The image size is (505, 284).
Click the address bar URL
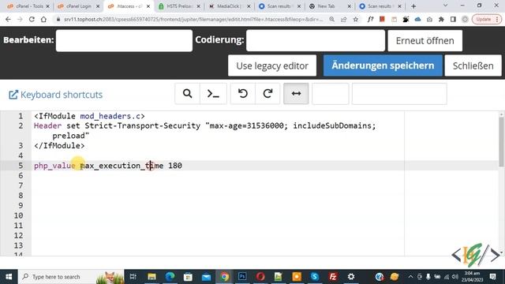coord(193,19)
